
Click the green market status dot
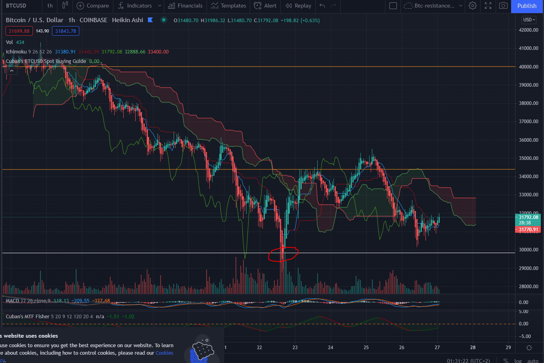(x=164, y=20)
